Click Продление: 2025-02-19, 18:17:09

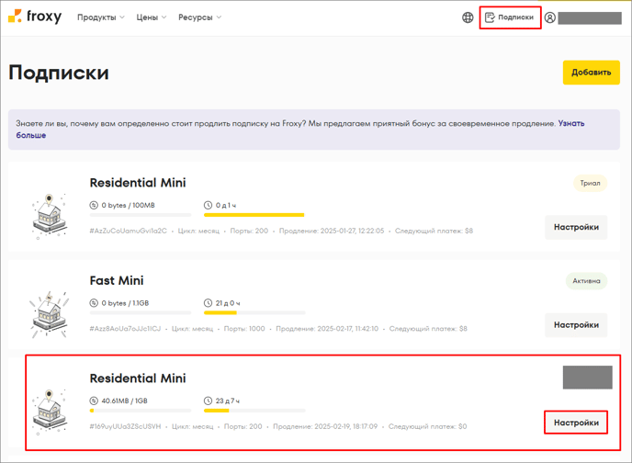(325, 426)
